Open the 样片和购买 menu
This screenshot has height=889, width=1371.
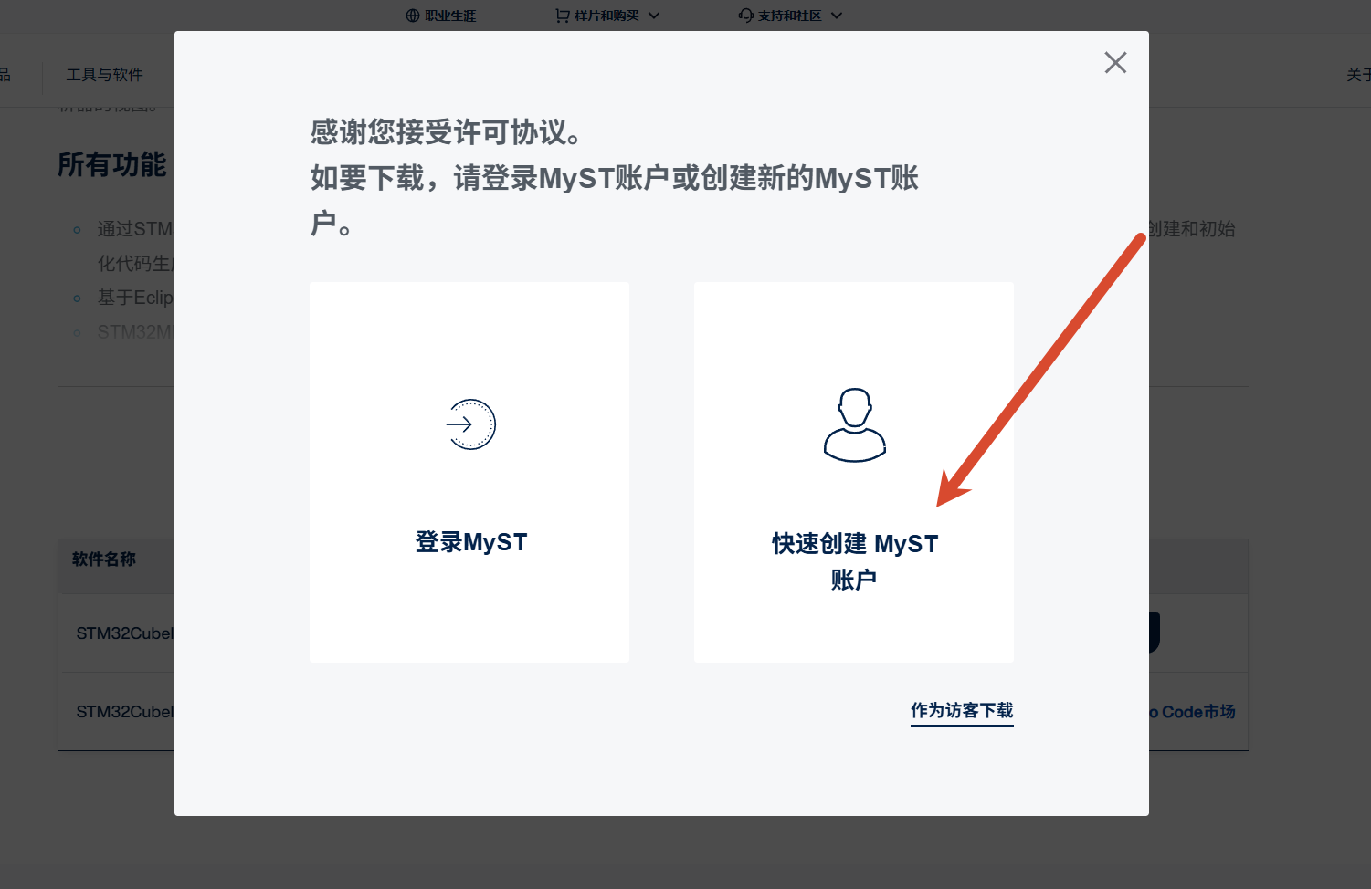click(x=607, y=16)
